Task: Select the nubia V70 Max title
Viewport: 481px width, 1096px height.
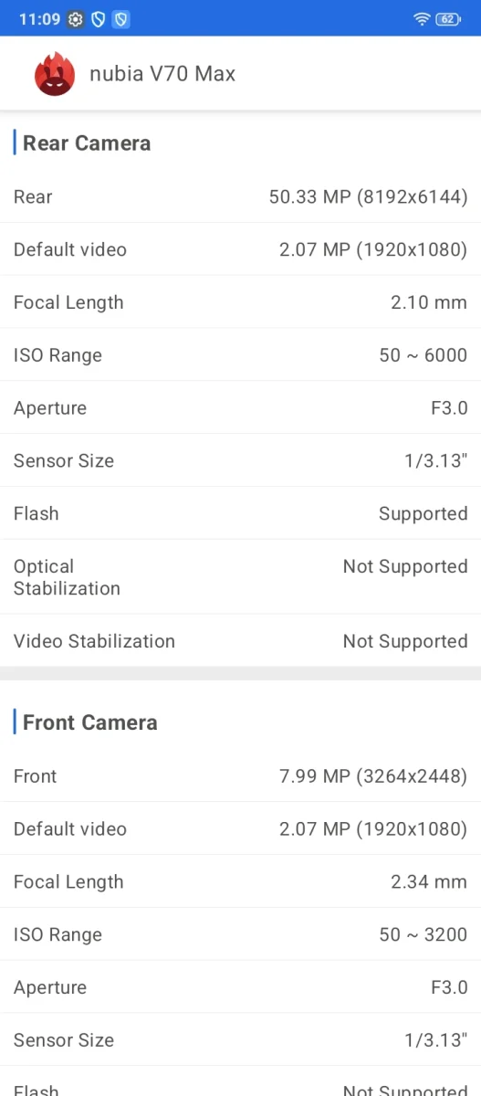Action: pos(162,74)
